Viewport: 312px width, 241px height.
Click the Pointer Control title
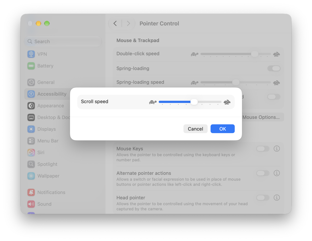click(x=159, y=24)
